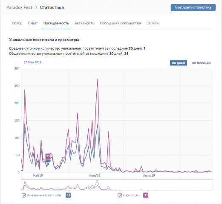Switch chart to по месяцам
Viewport: 222px width, 204px height.
point(202,63)
